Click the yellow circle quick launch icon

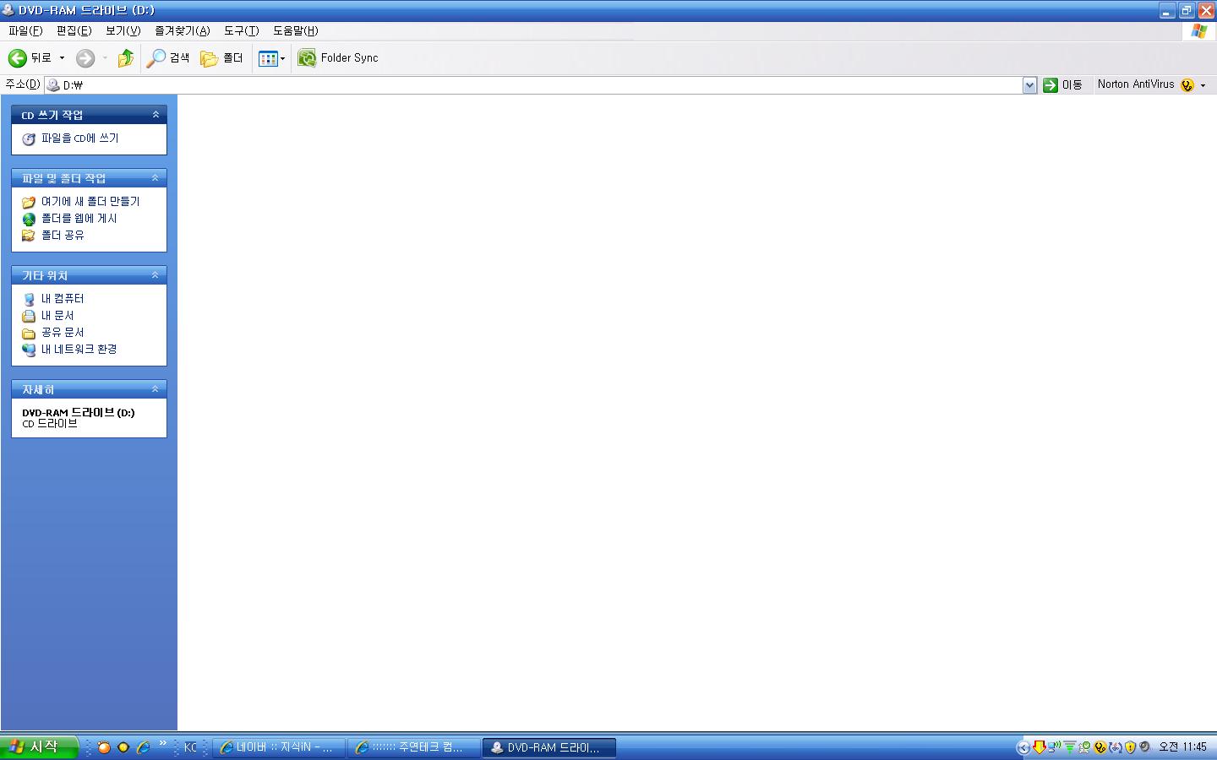123,747
